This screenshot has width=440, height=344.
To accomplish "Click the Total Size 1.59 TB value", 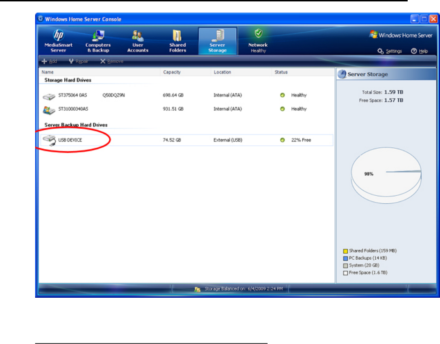I will click(394, 92).
